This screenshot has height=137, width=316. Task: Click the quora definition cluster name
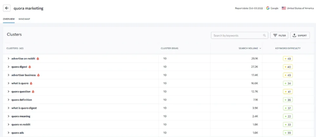click(x=22, y=100)
